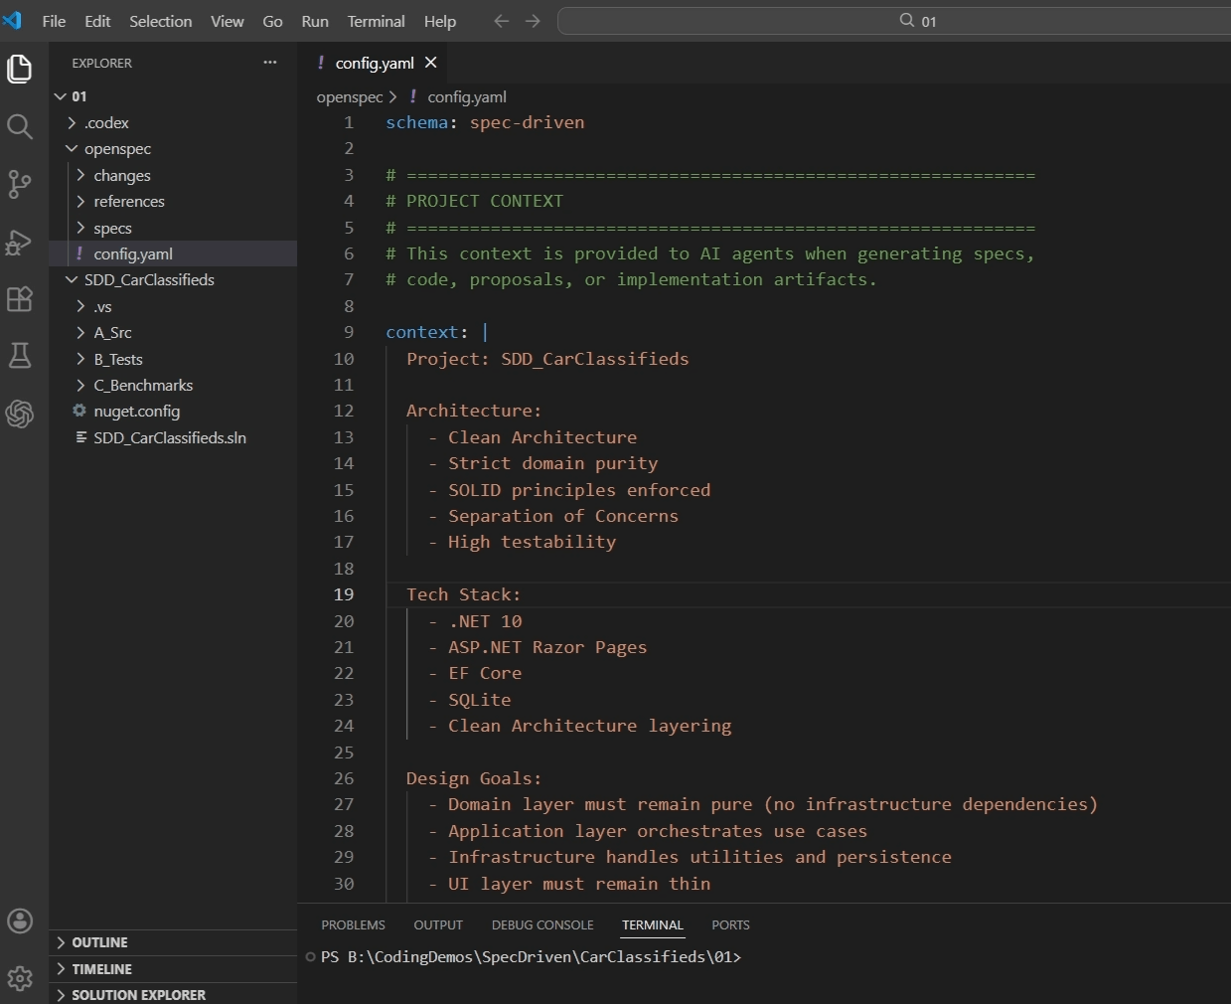
Task: Open the Extensions view
Action: [20, 299]
